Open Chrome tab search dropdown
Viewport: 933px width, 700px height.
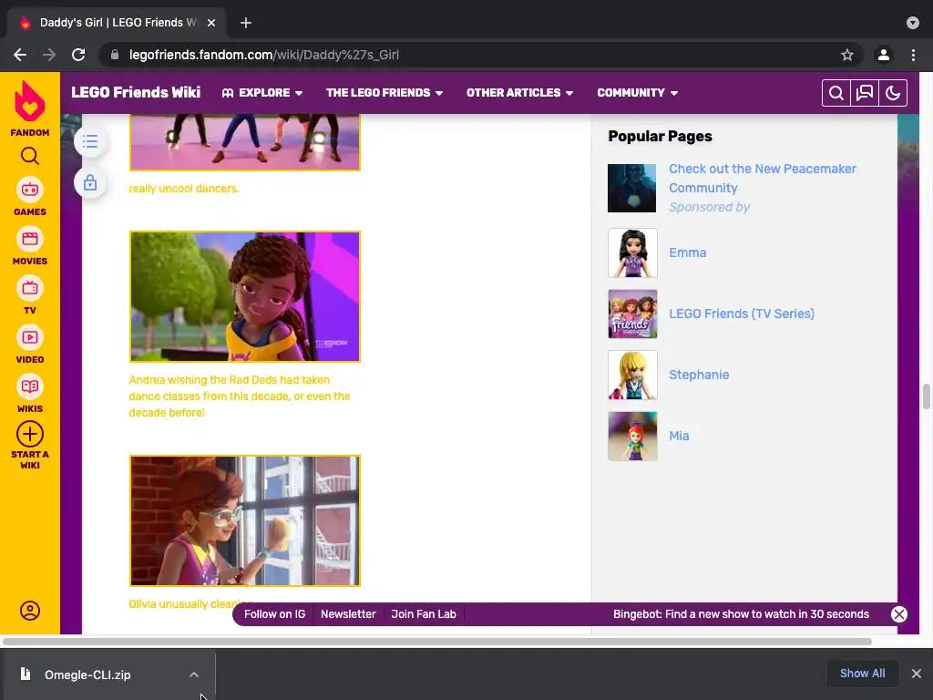point(913,23)
